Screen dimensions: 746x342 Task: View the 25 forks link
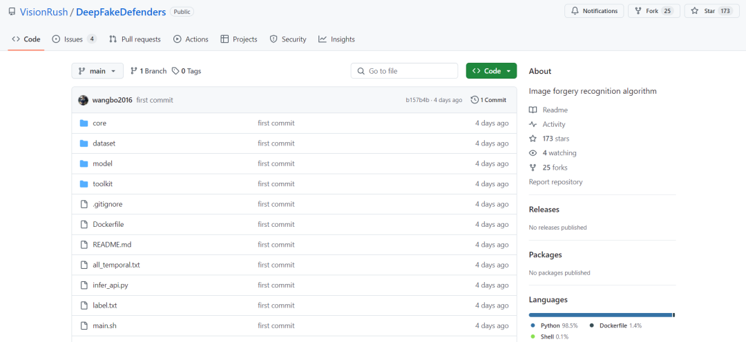point(548,168)
